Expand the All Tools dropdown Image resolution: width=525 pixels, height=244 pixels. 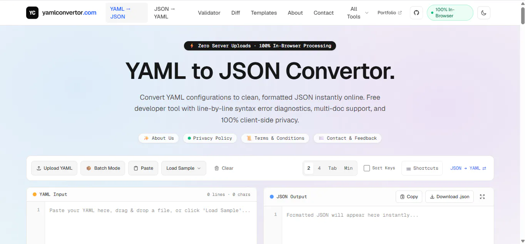point(357,13)
